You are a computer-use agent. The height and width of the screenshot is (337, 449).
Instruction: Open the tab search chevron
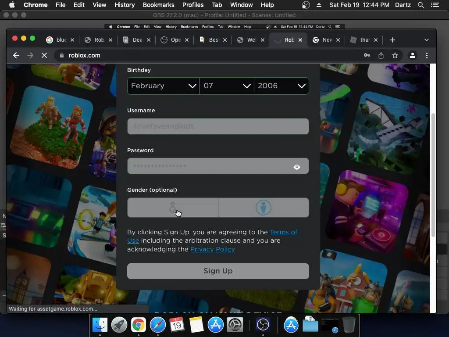click(426, 40)
